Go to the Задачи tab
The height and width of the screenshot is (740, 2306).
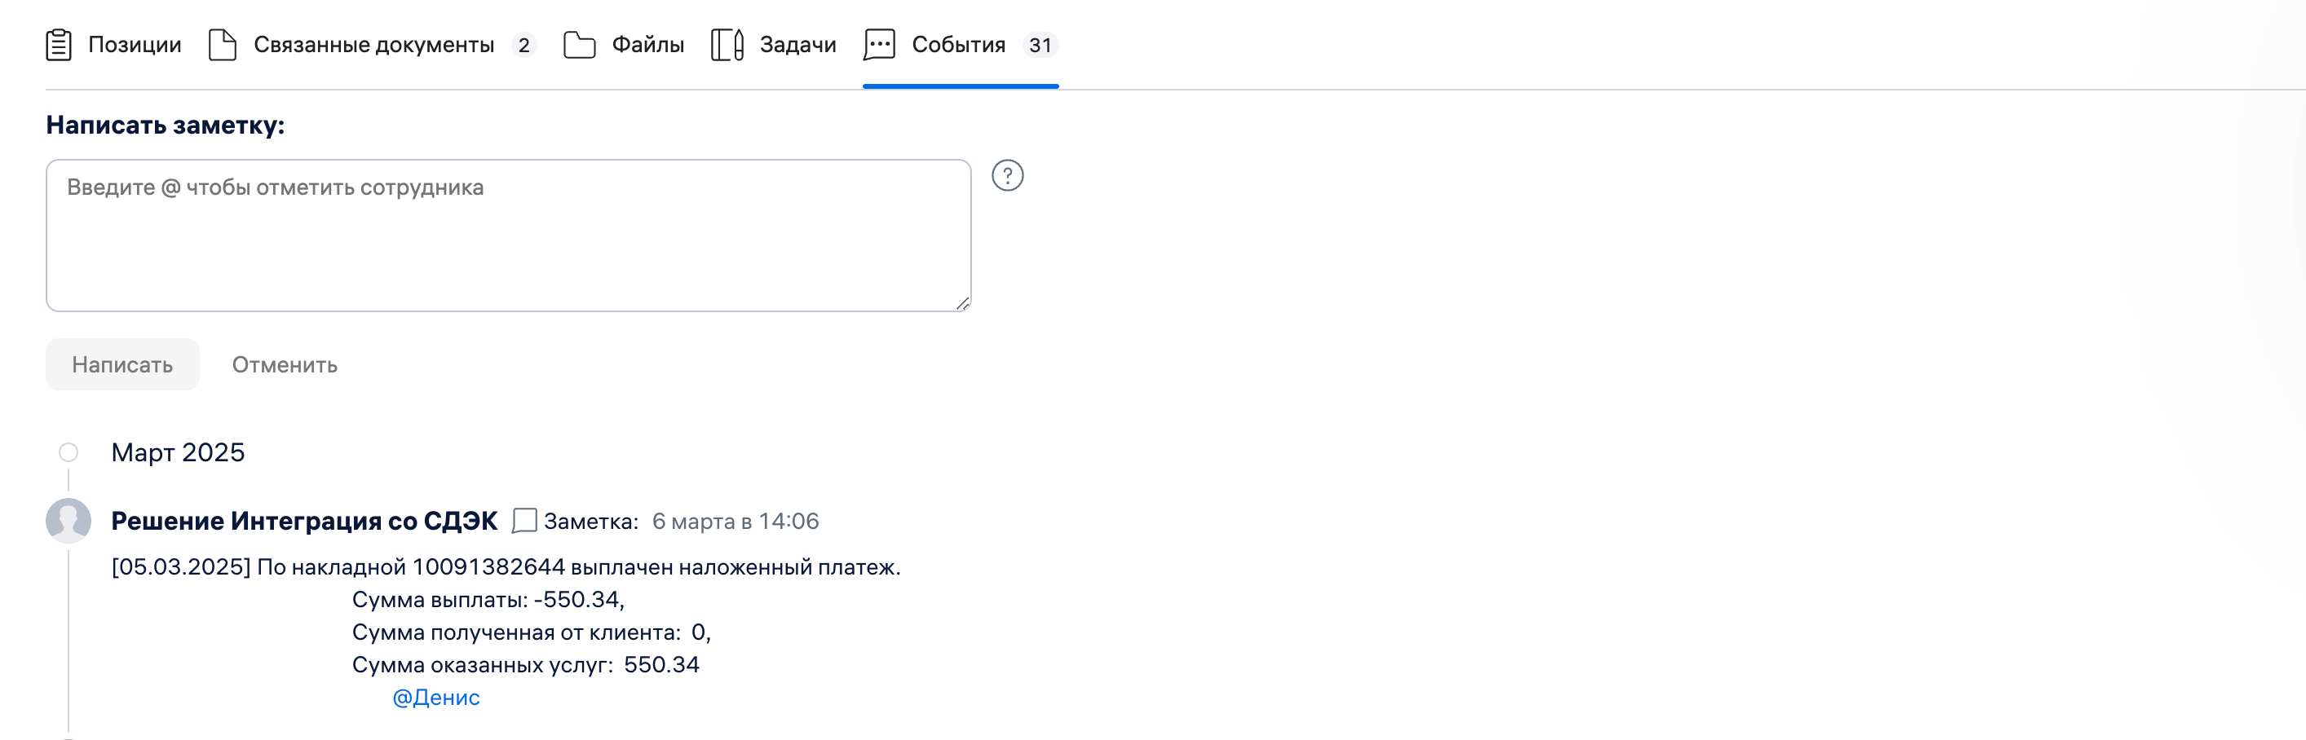(797, 45)
